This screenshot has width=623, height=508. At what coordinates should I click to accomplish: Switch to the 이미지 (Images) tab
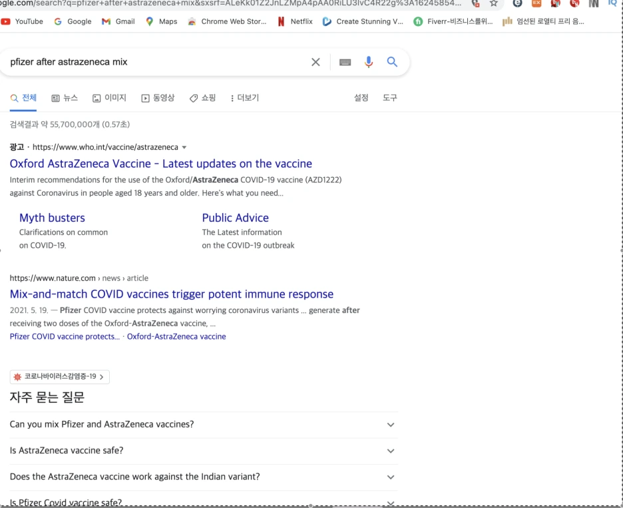pyautogui.click(x=109, y=98)
